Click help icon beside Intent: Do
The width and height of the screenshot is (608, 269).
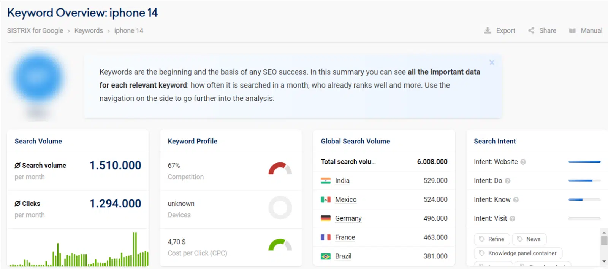coord(508,181)
